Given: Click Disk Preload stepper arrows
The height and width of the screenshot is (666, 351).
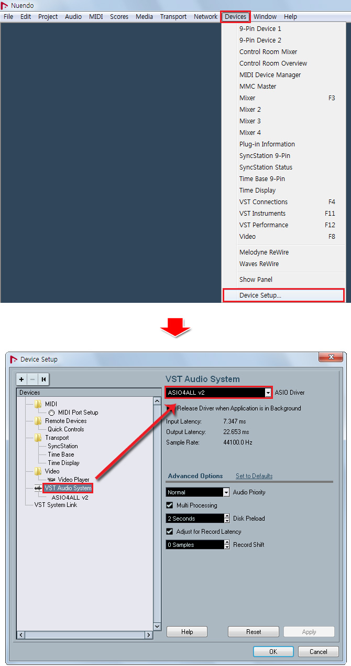Looking at the screenshot, I should (x=226, y=519).
